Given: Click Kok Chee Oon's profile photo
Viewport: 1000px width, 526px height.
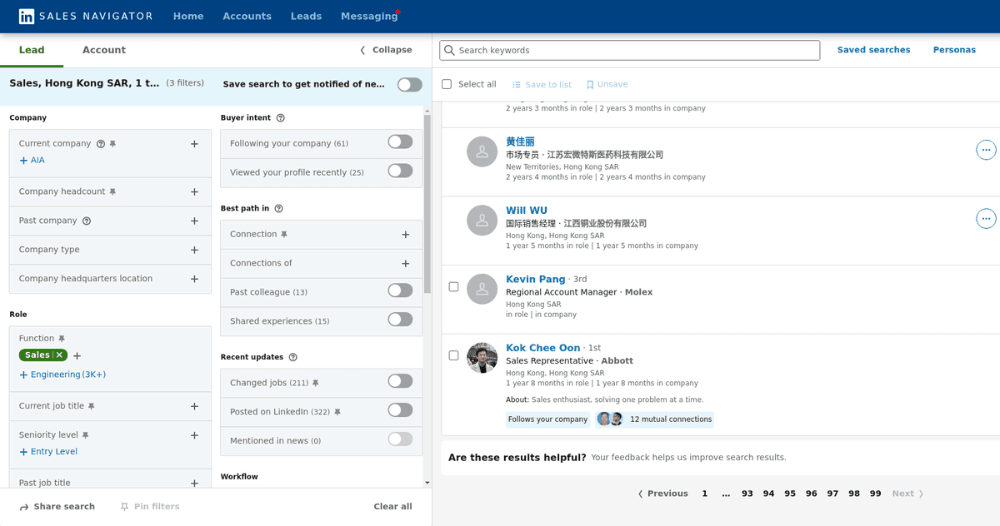Looking at the screenshot, I should (482, 358).
